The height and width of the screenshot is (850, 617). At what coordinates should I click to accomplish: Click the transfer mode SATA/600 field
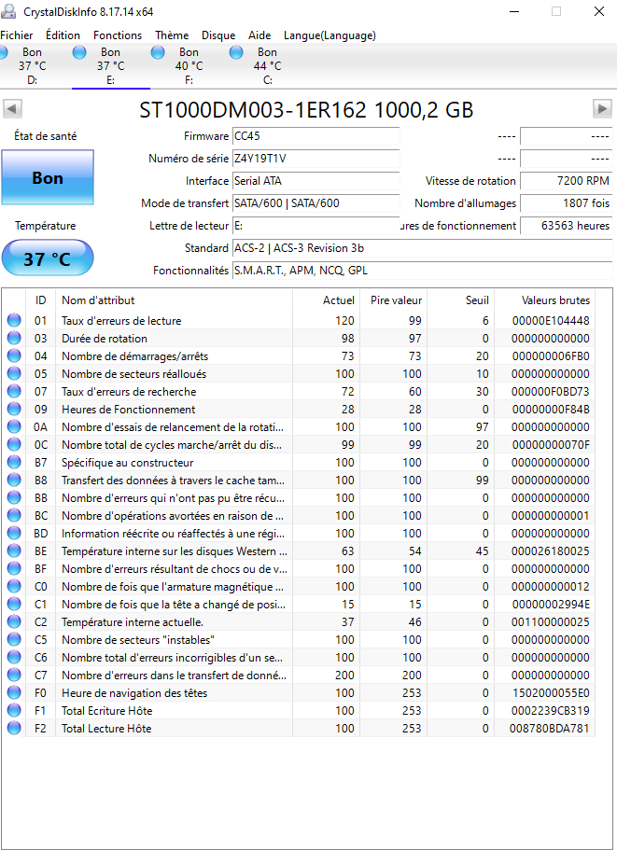[316, 203]
